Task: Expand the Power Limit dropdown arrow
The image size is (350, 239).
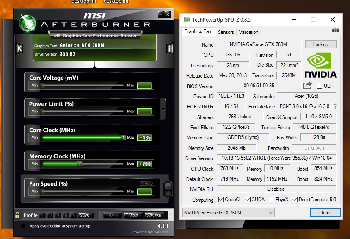Action: (x=163, y=109)
